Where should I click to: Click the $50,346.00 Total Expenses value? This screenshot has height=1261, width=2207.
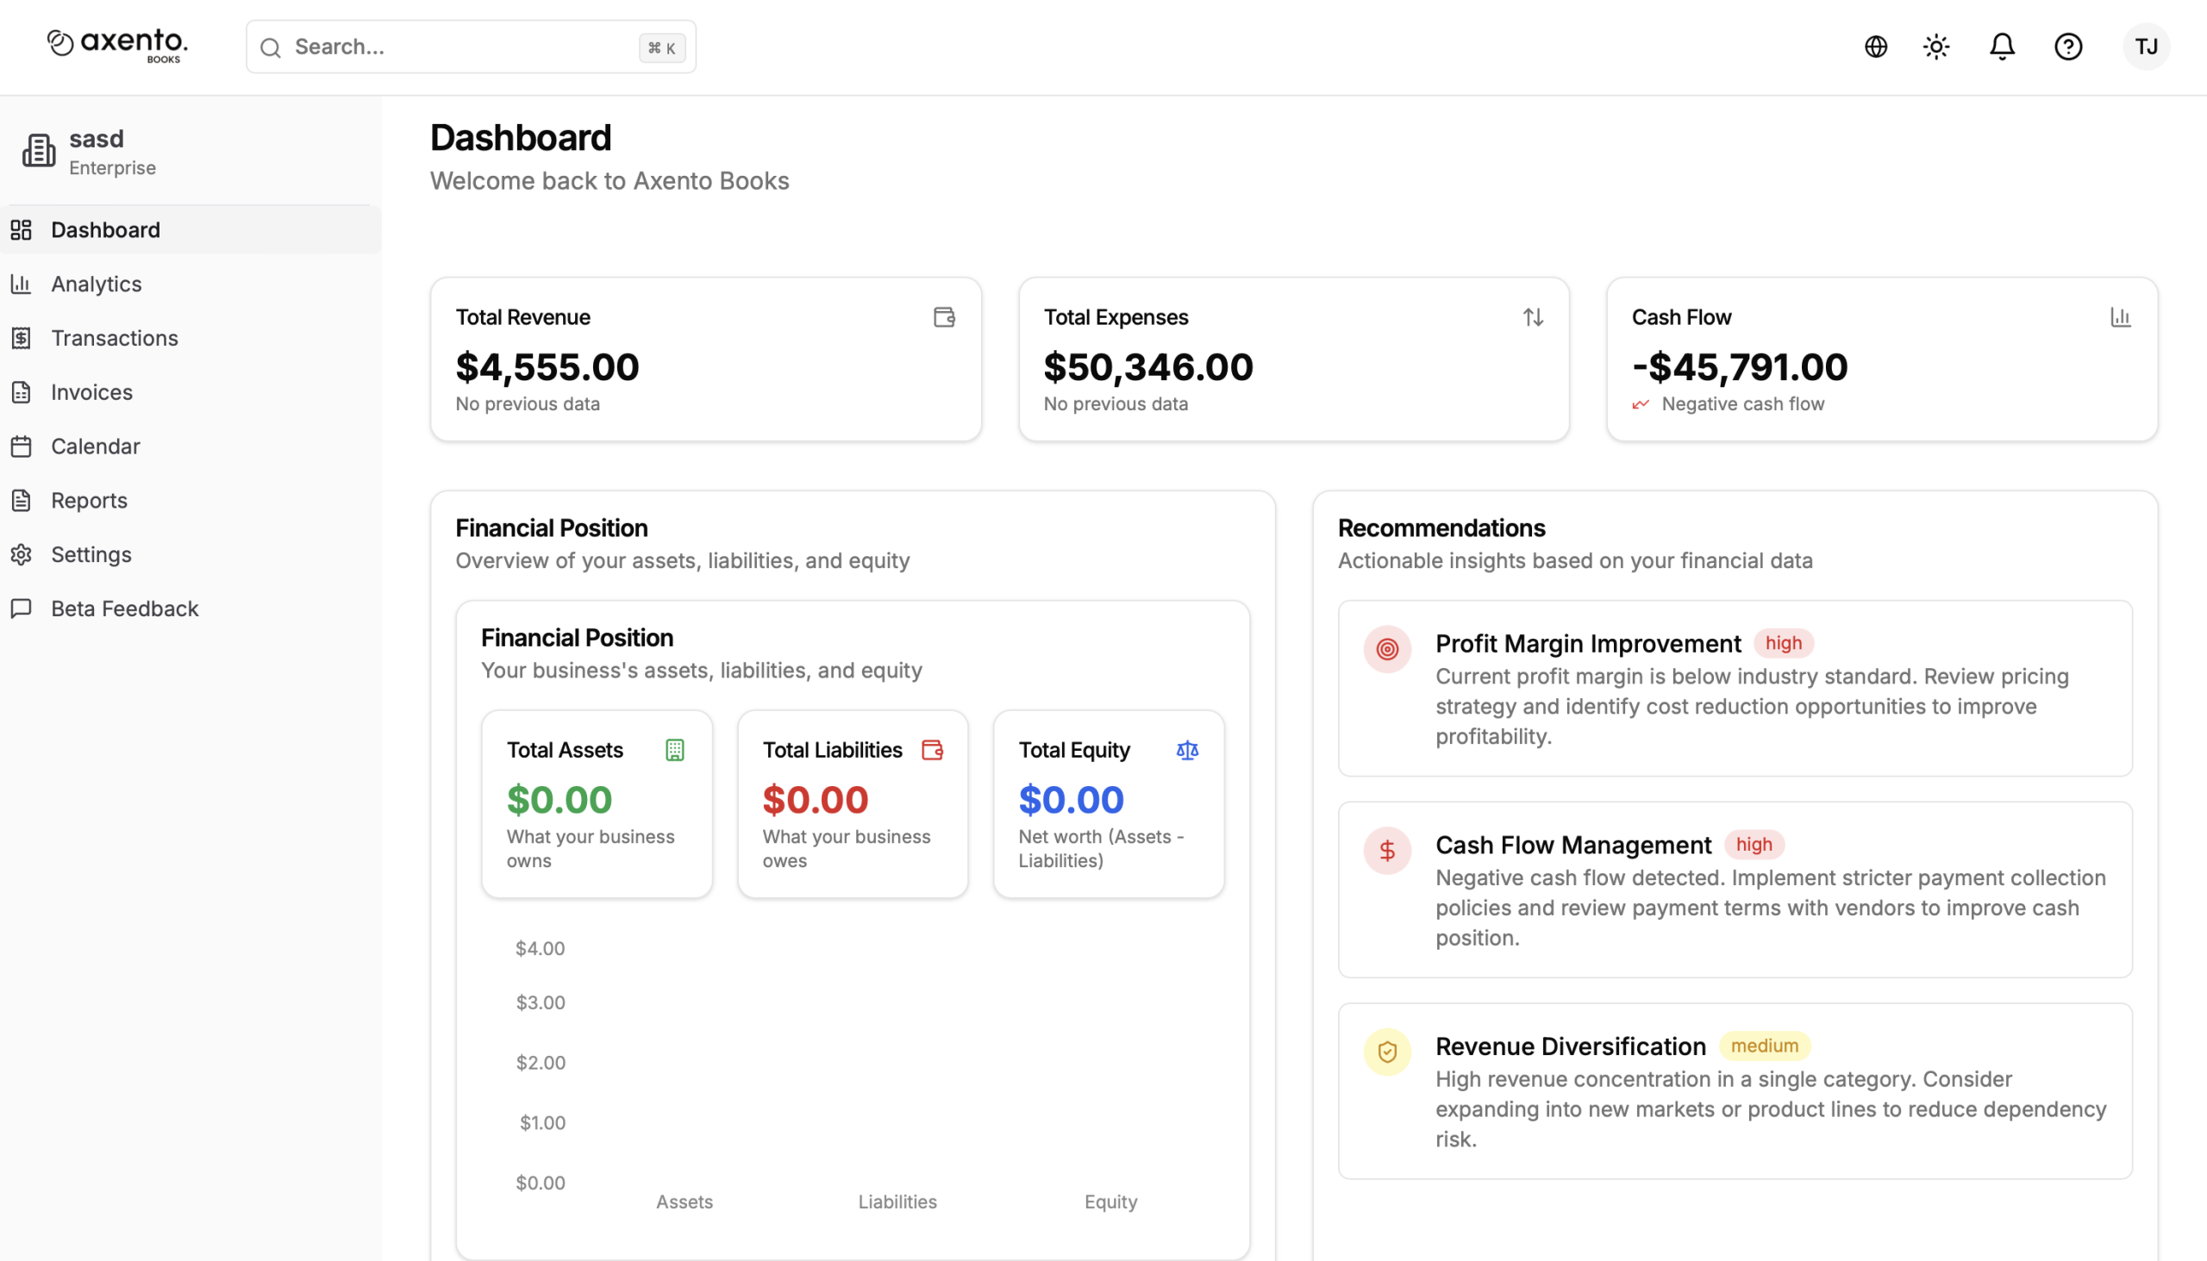(1148, 367)
